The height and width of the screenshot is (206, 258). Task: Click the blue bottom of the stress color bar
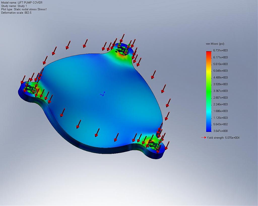point(208,129)
